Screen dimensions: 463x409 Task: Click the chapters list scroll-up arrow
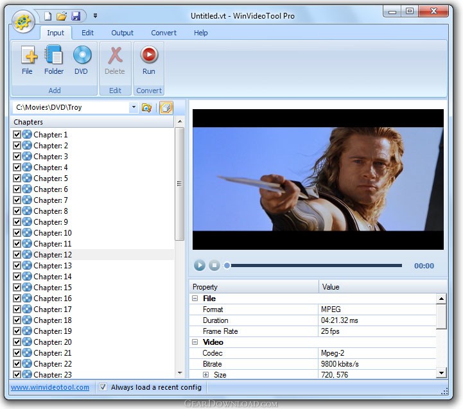[180, 121]
